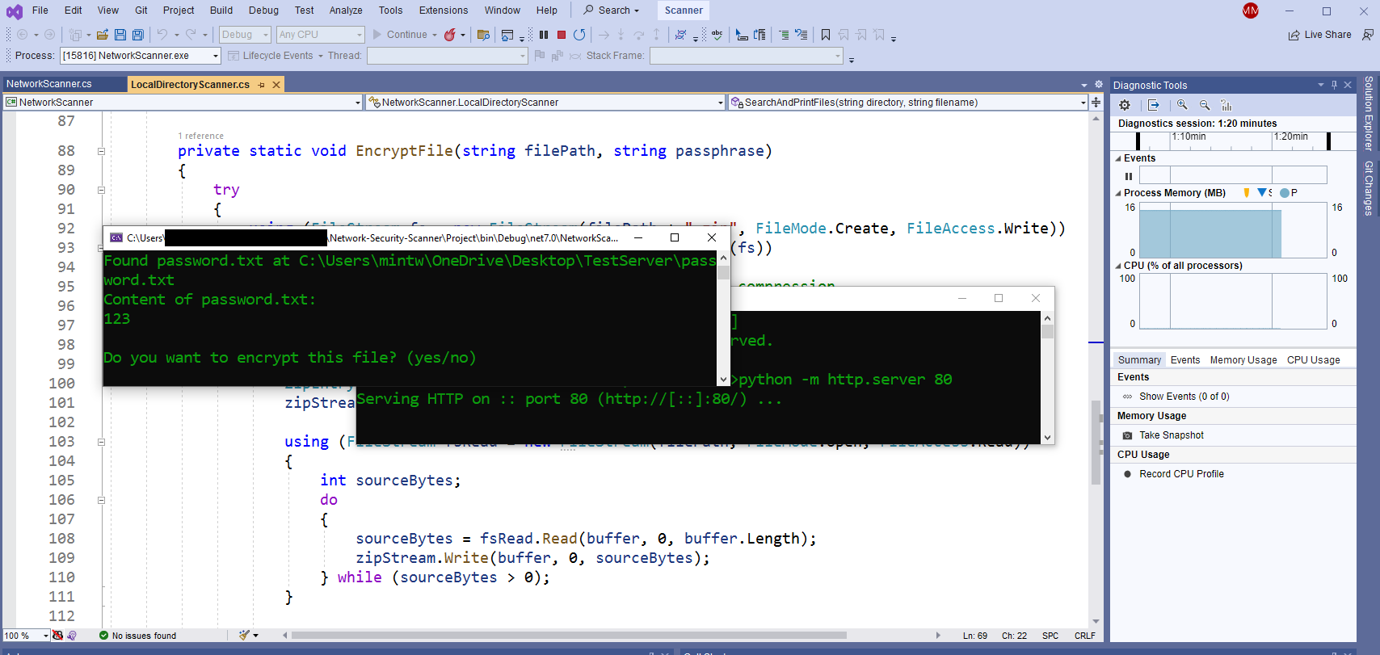Open the 100 % editor zoom dropdown
Viewport: 1380px width, 655px height.
click(27, 636)
